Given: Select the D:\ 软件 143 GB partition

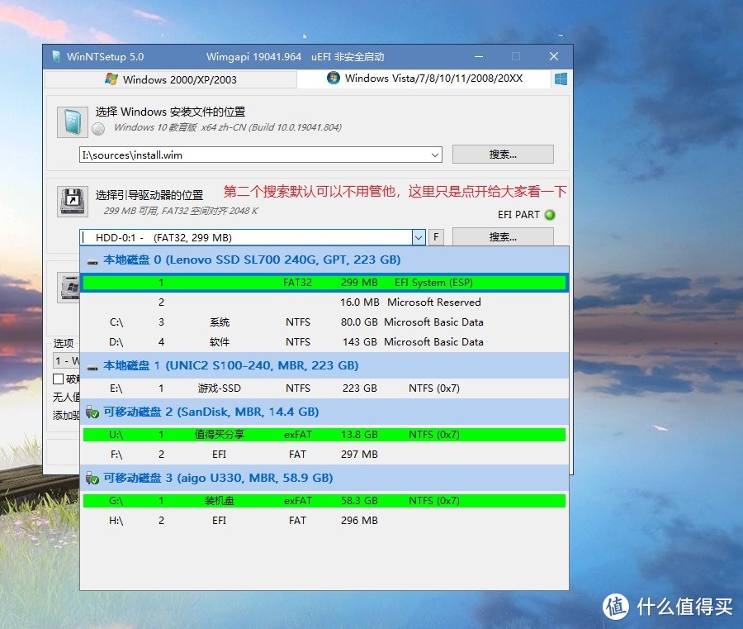Looking at the screenshot, I should 324,342.
